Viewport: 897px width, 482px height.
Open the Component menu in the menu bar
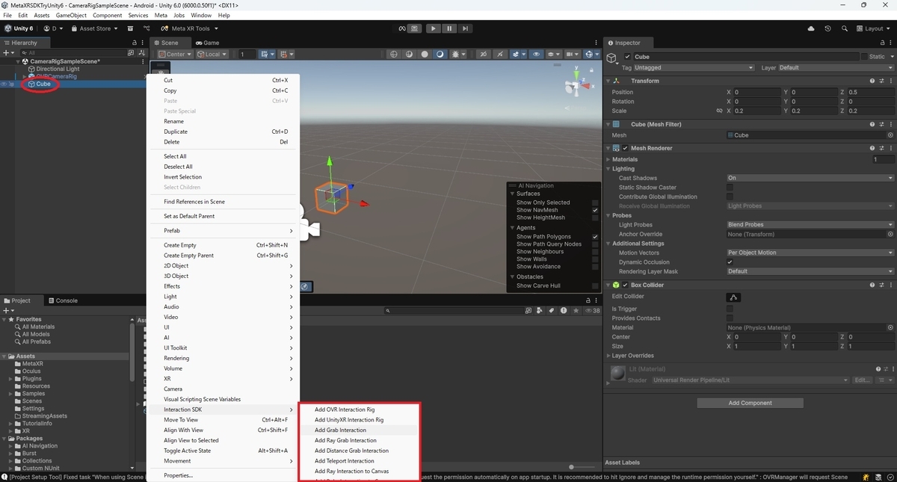pos(107,15)
